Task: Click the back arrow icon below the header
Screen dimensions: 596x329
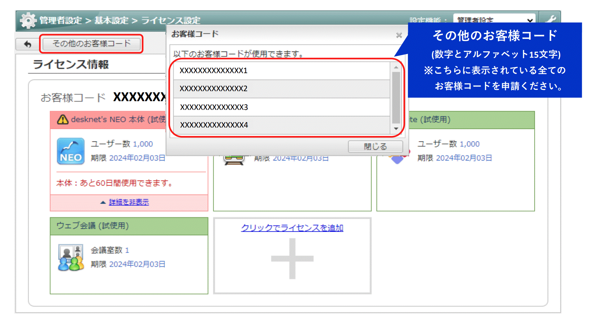Action: tap(27, 44)
